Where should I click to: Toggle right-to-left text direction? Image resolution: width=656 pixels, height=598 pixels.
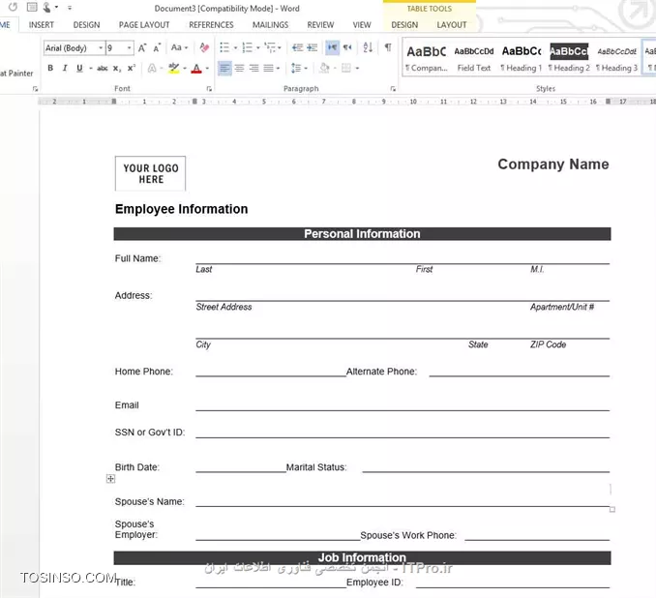347,47
